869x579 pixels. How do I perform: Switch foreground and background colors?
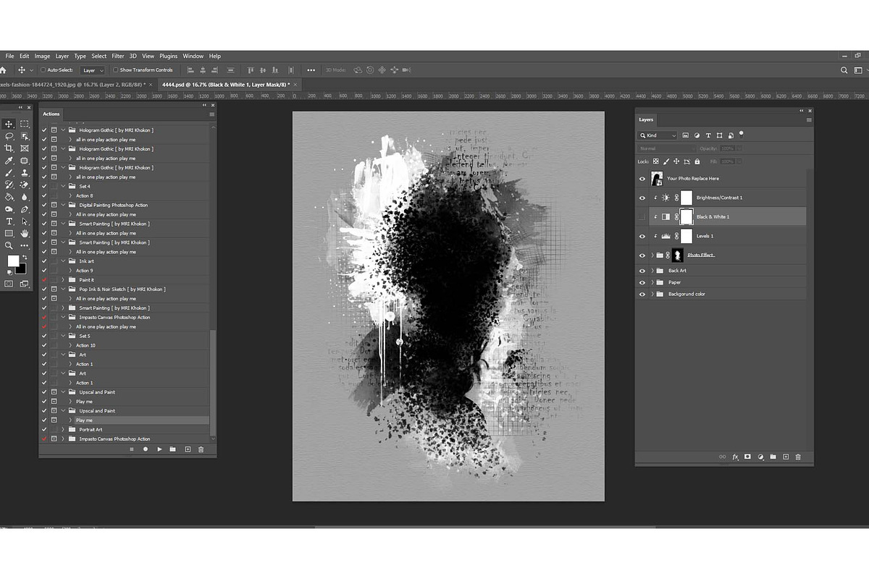click(25, 257)
